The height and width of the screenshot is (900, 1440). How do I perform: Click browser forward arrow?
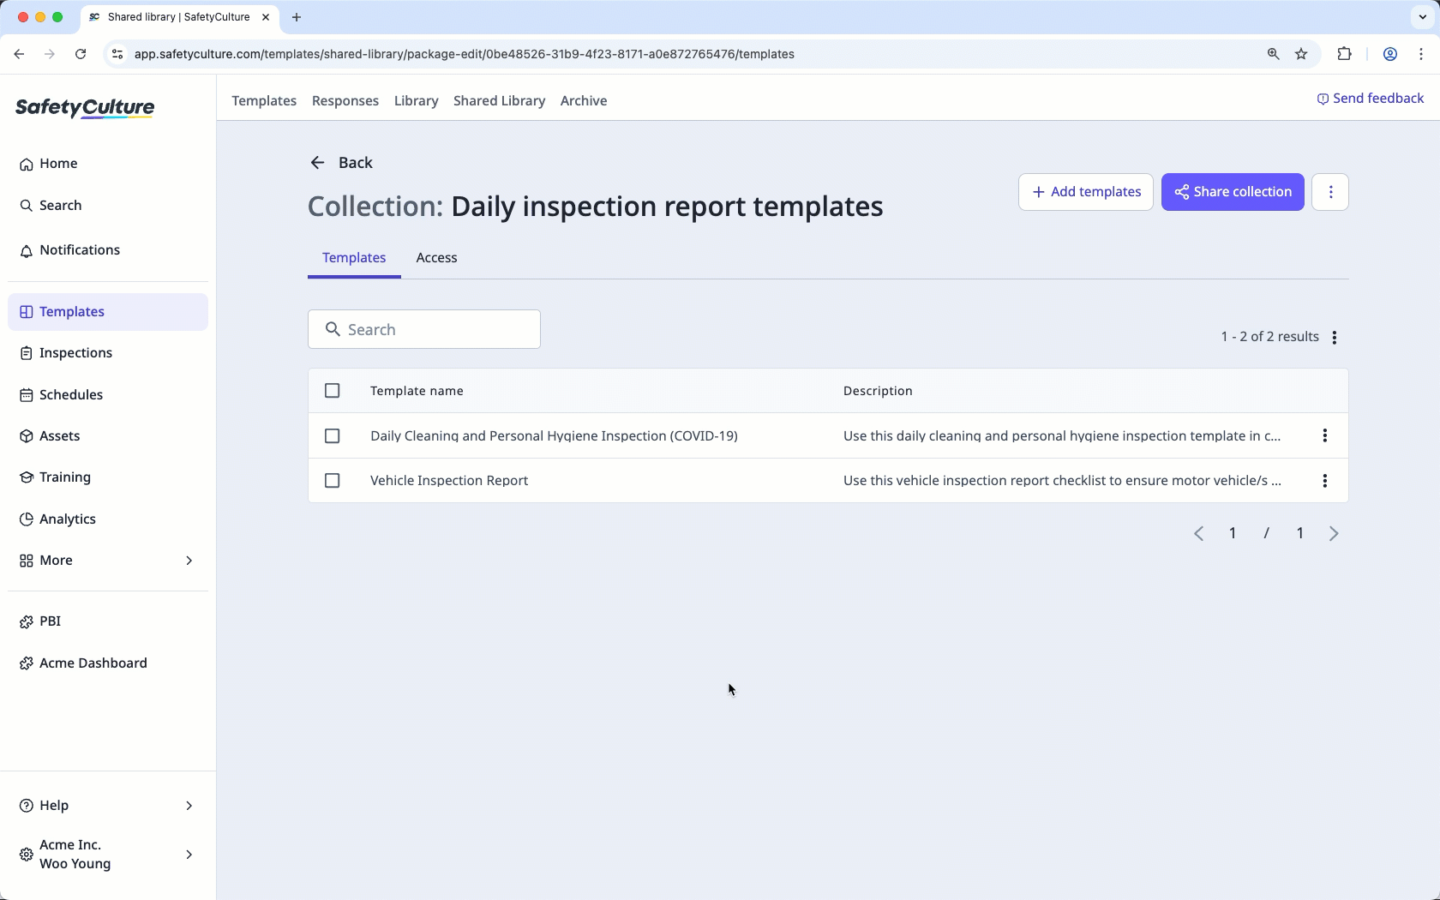click(50, 54)
